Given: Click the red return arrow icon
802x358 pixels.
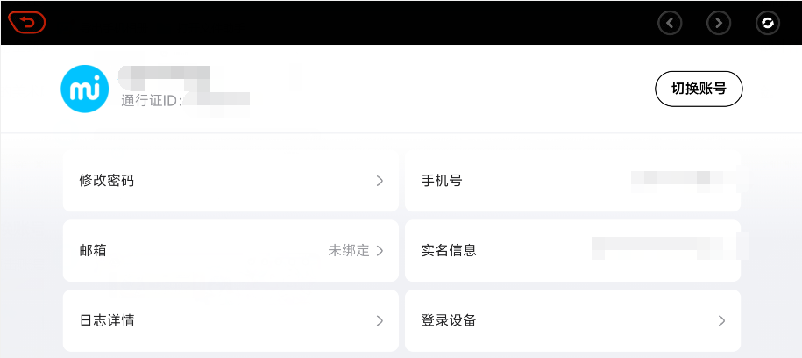Looking at the screenshot, I should tap(27, 22).
